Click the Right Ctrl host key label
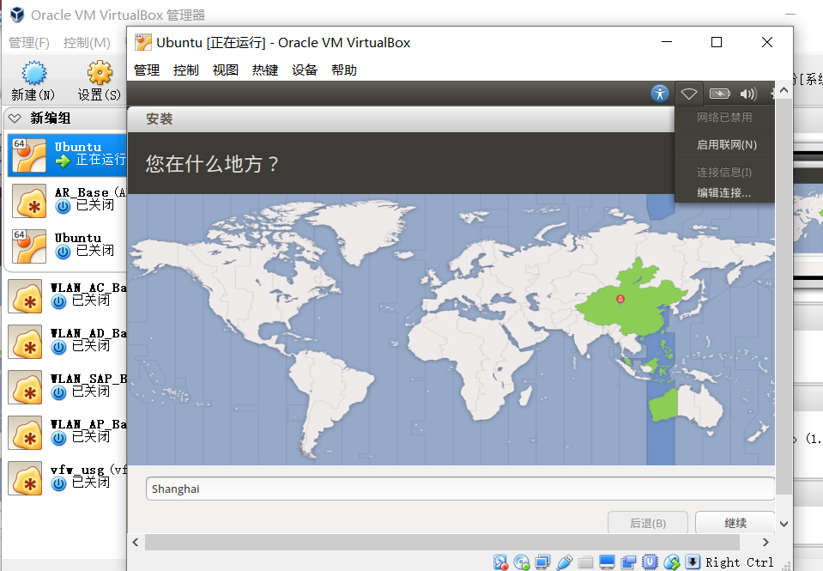 click(x=739, y=562)
